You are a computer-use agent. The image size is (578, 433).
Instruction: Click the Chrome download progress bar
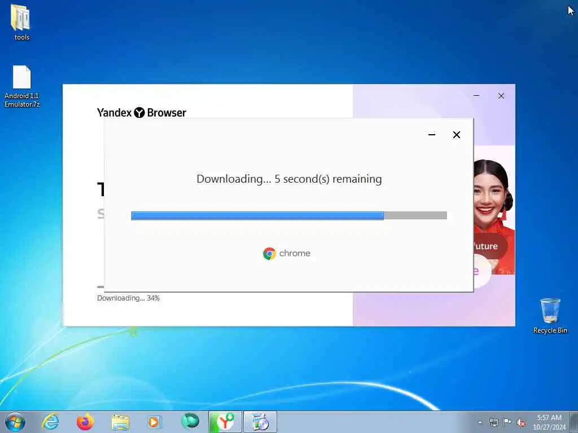[x=289, y=215]
